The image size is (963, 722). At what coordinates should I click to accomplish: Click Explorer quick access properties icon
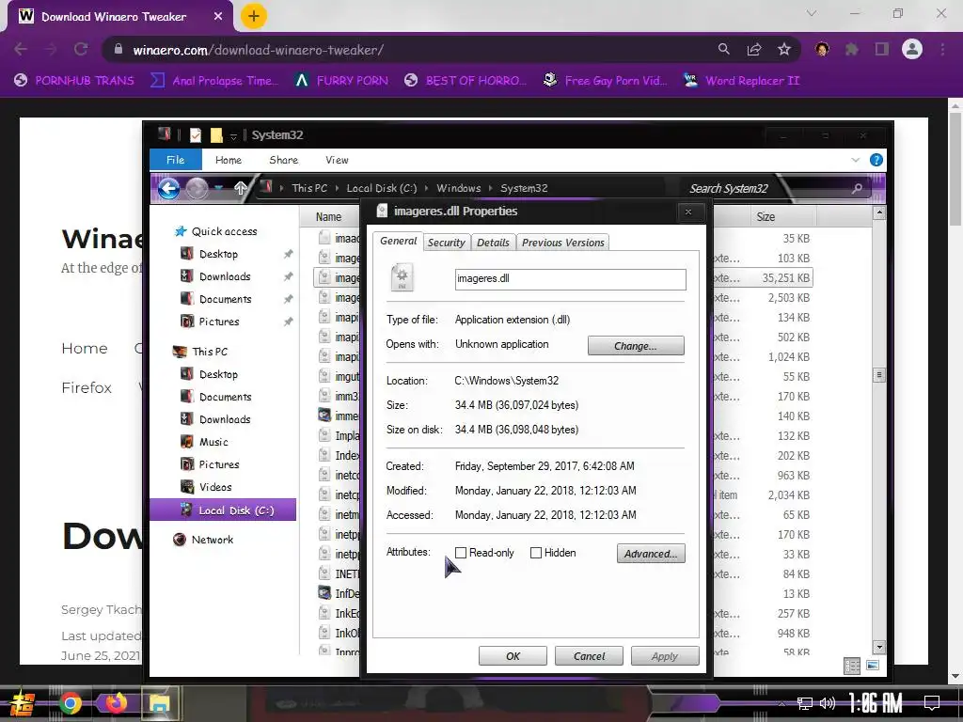point(196,135)
